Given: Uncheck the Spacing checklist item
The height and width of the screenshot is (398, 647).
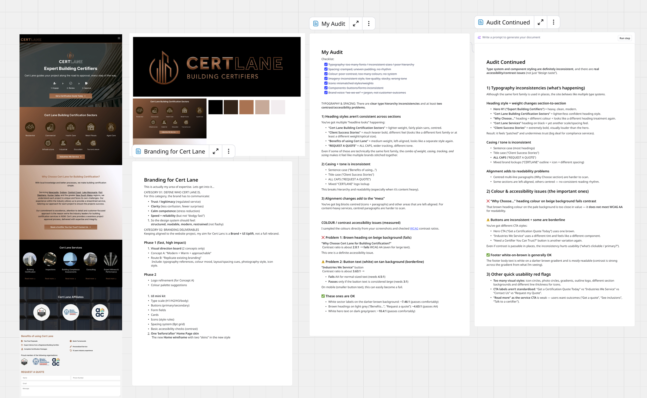Looking at the screenshot, I should pos(326,69).
